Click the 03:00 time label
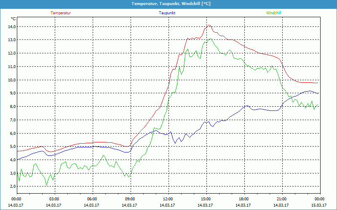337x210 pixels. point(55,199)
